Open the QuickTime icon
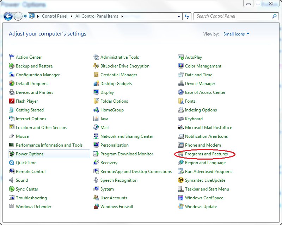 pos(12,163)
